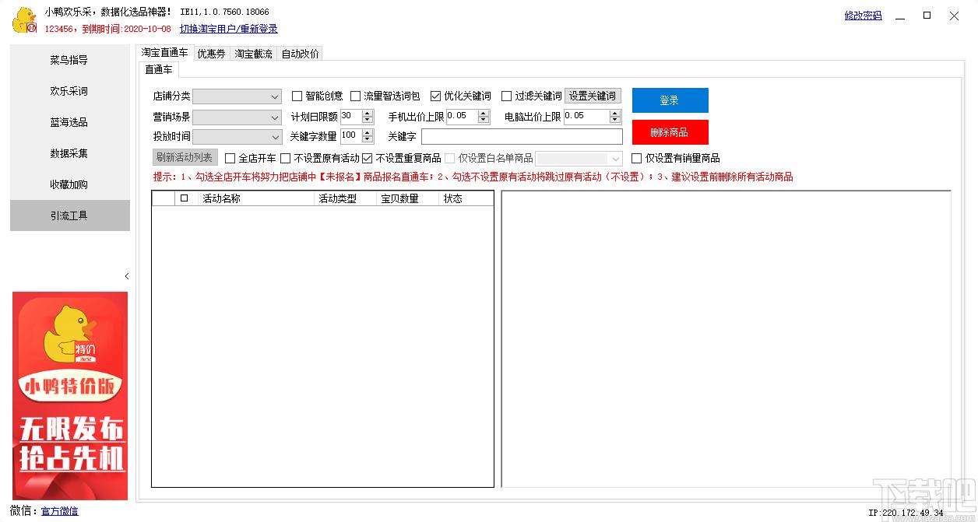
Task: Select the 直通车 sub-tab
Action: [x=159, y=69]
